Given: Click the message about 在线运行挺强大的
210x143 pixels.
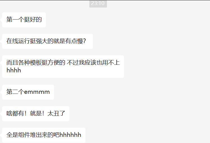Looking at the screenshot, I should (48, 41).
